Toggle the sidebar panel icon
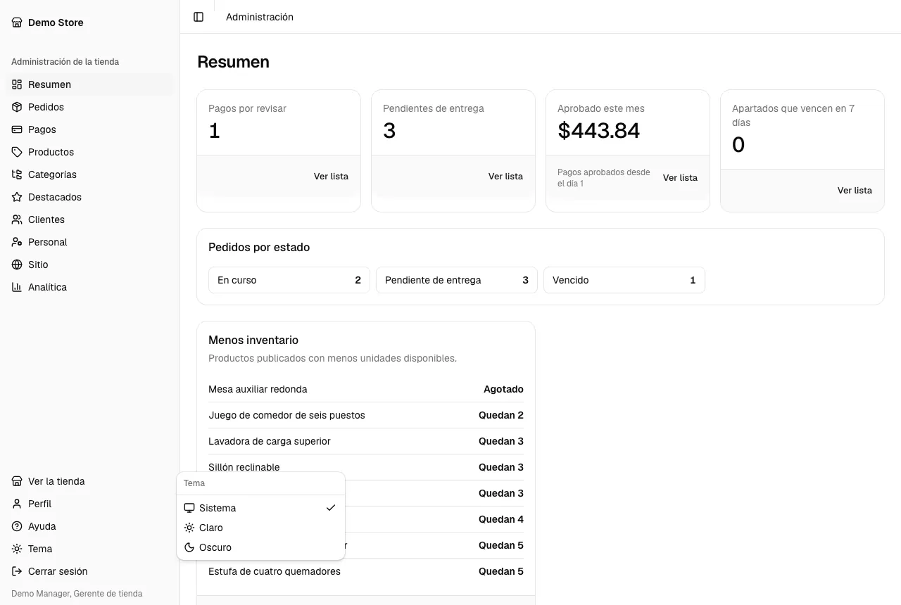The width and height of the screenshot is (901, 605). [x=199, y=17]
